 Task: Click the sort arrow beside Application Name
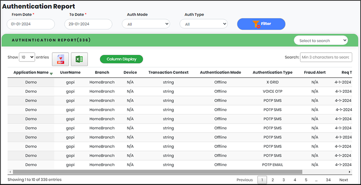coord(51,73)
